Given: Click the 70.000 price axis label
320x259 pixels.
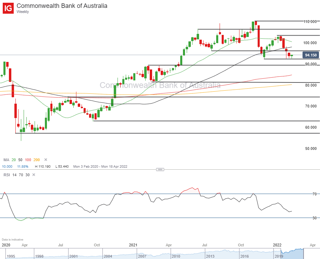Looking at the screenshot, I should coord(311,106).
